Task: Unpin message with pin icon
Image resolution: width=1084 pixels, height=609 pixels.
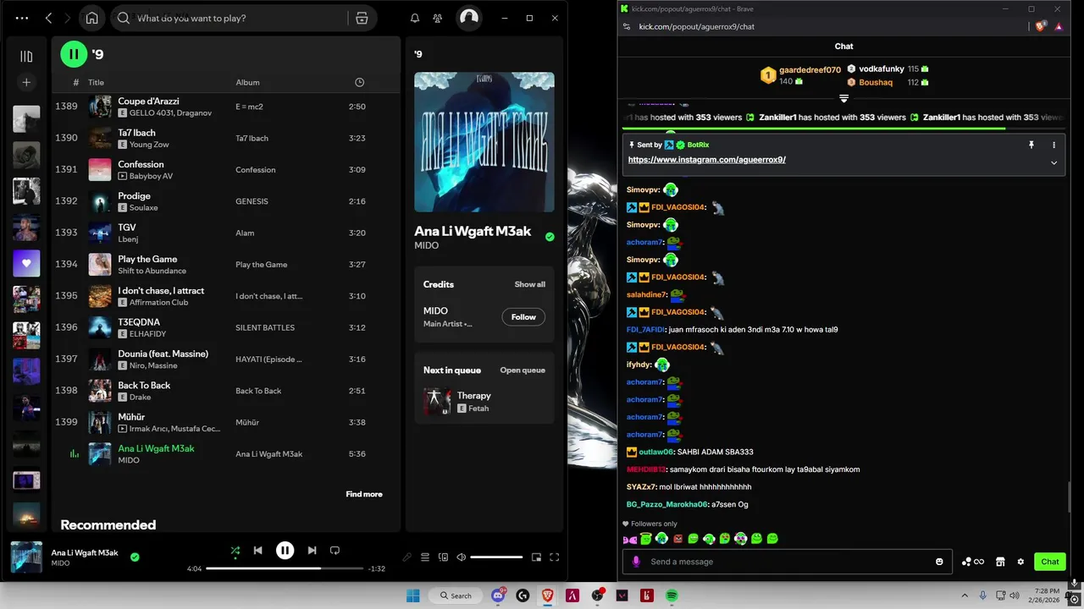Action: point(1031,145)
